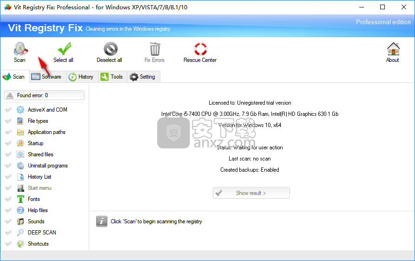This screenshot has height=261, width=415.
Task: Toggle the Uninstall programs checkmark
Action: click(8, 166)
